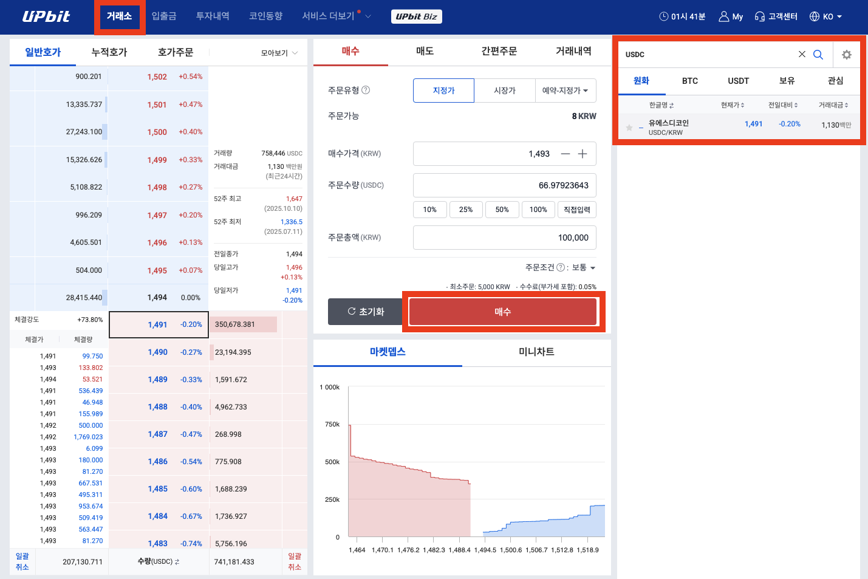
Task: Select USDT market tab
Action: coord(739,81)
